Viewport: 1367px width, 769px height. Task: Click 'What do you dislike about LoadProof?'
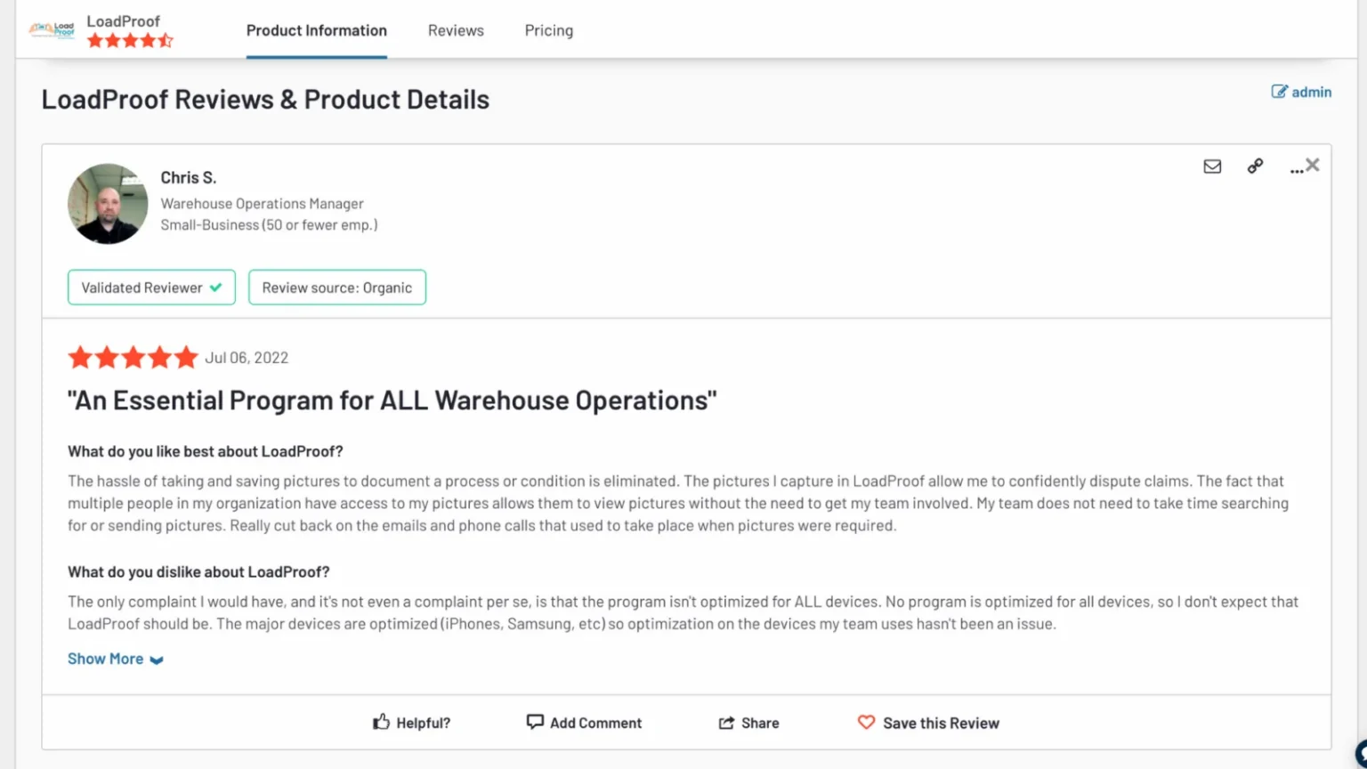pos(198,571)
